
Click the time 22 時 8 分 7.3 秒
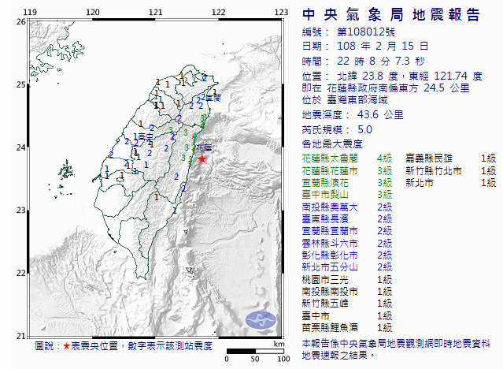click(x=381, y=61)
